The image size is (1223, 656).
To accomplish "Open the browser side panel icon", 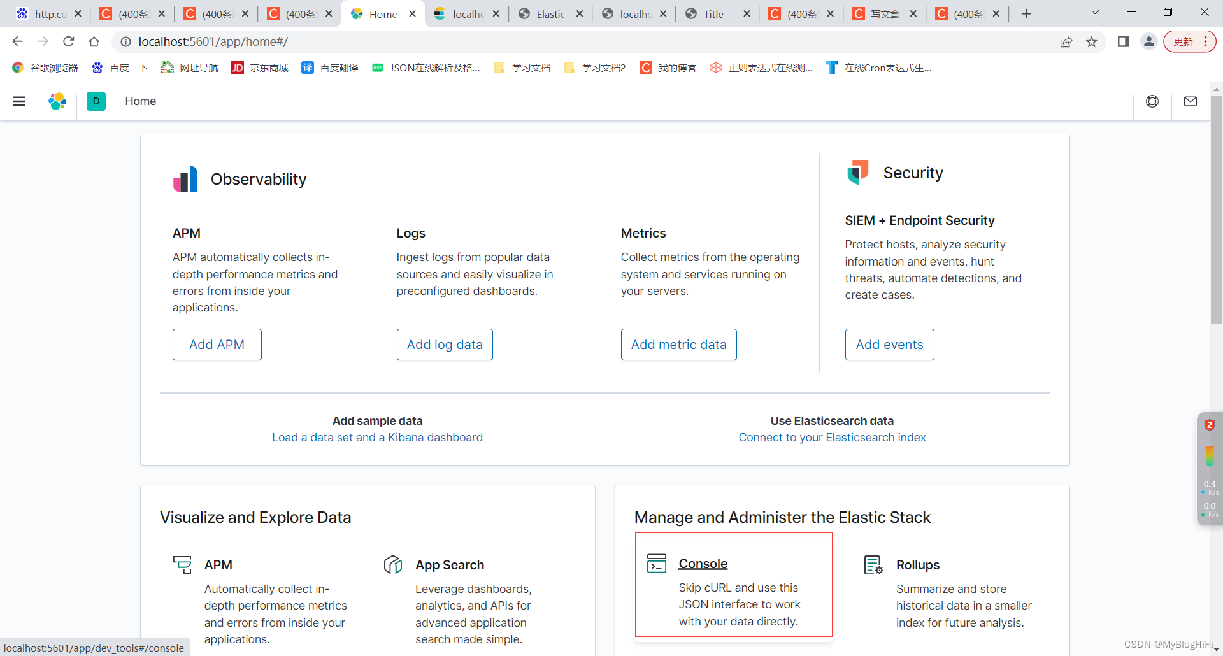I will click(1123, 41).
